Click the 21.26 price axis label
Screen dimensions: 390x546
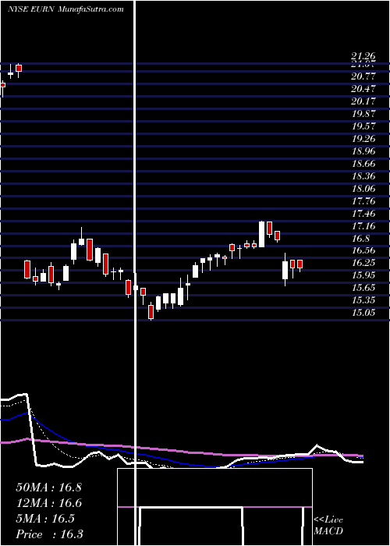click(363, 55)
